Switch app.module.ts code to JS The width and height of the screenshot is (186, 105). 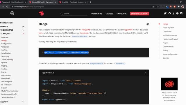(x=146, y=73)
